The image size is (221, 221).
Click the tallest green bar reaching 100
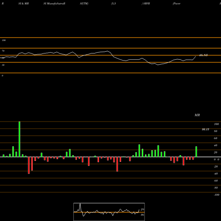click(19, 139)
